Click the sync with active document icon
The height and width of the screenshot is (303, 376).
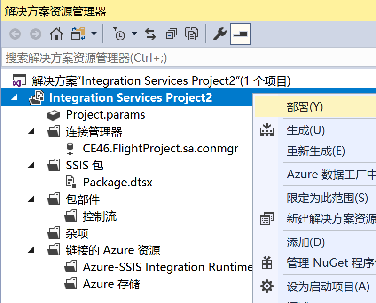click(150, 34)
